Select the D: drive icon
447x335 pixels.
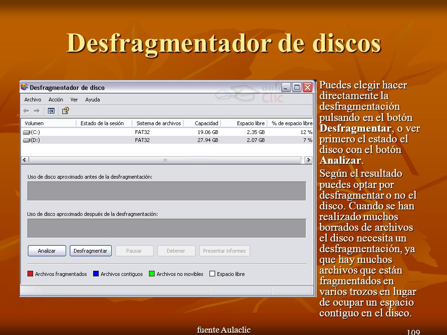click(x=27, y=140)
